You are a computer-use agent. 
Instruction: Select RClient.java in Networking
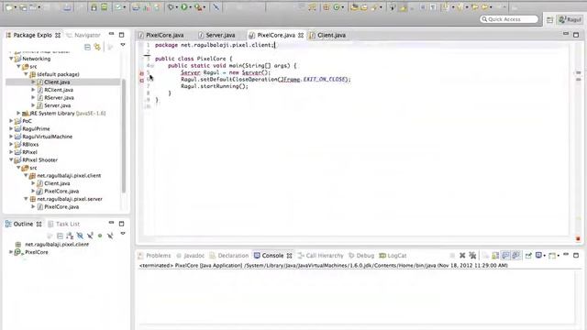59,90
